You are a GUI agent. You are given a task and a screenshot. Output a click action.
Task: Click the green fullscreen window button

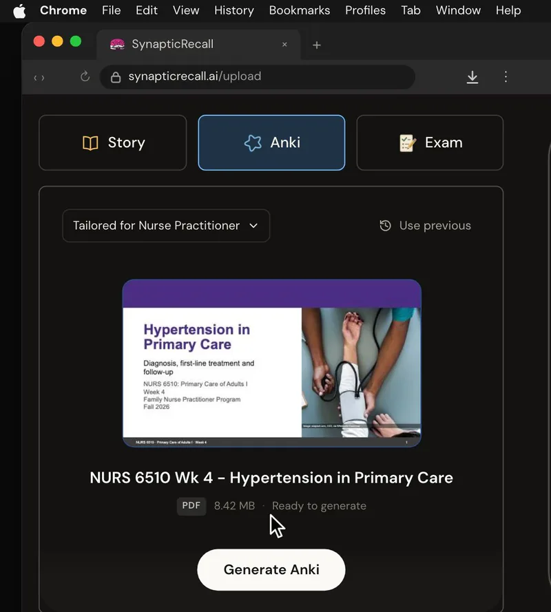tap(76, 41)
